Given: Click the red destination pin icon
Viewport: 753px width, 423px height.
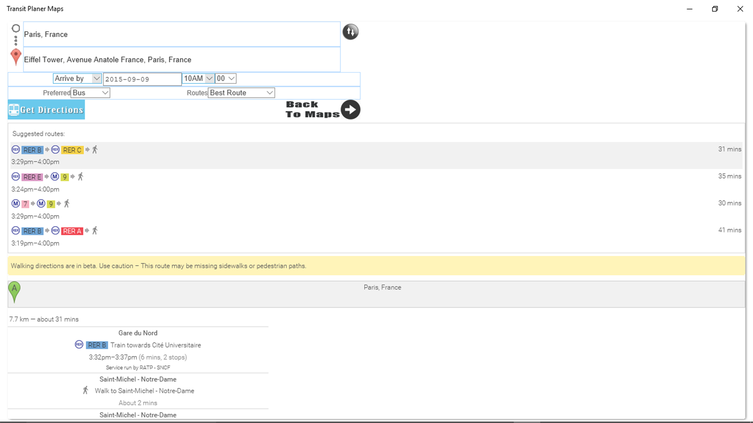Looking at the screenshot, I should tap(16, 57).
